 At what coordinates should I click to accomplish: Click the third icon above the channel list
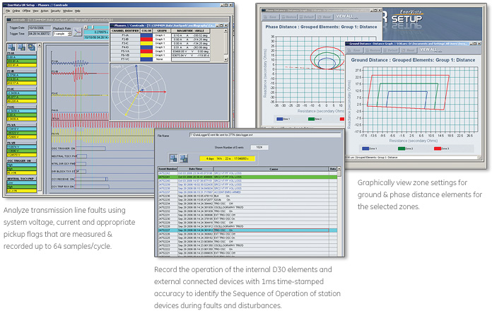coord(32,47)
